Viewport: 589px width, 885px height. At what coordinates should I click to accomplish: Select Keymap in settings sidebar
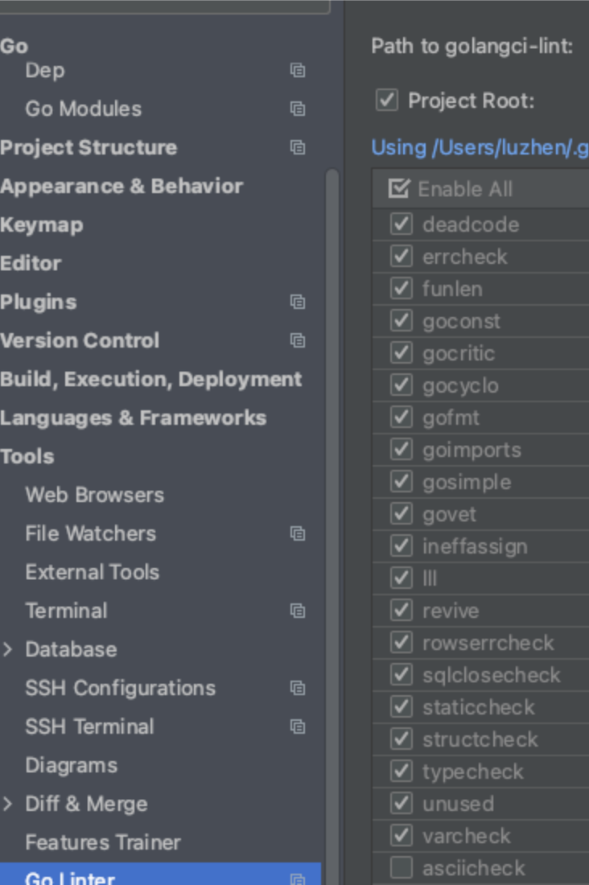[x=41, y=224]
